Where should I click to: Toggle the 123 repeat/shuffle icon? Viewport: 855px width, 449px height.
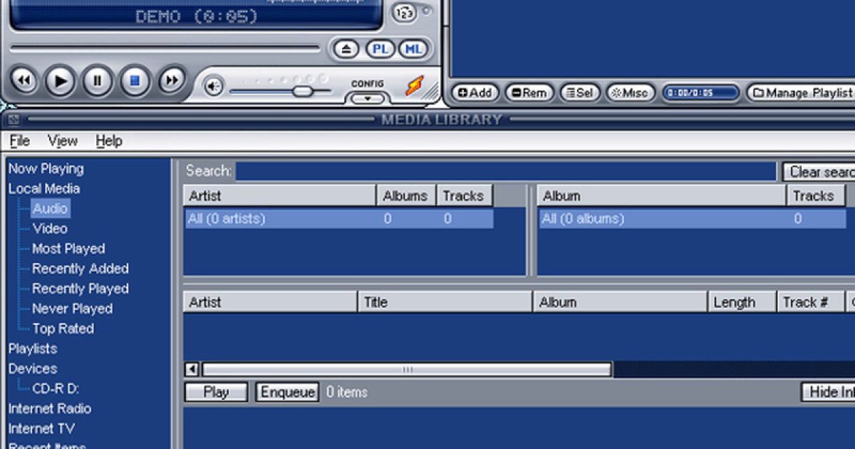(404, 14)
